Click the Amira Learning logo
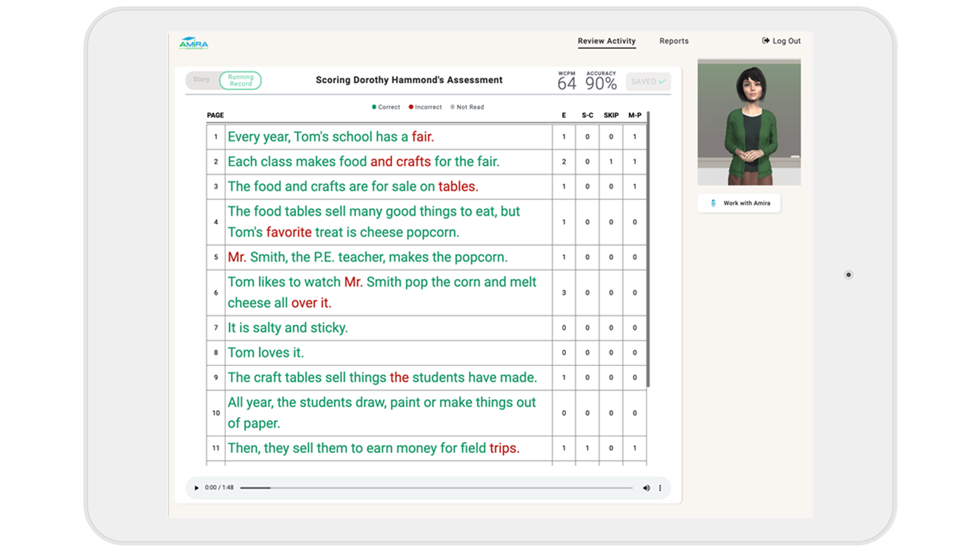 tap(193, 43)
